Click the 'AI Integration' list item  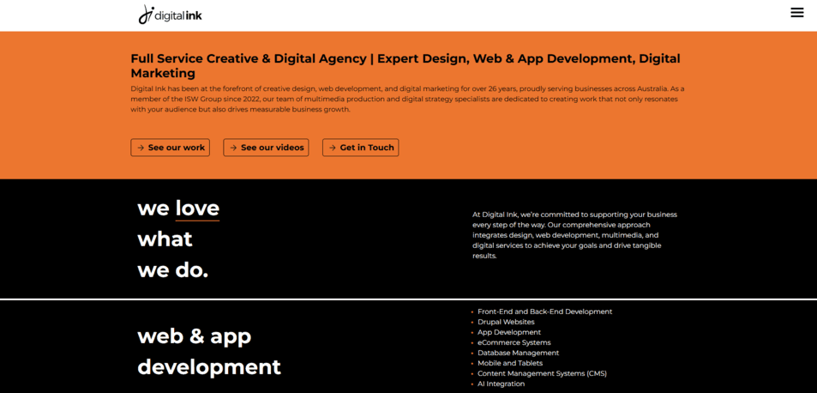(x=502, y=384)
